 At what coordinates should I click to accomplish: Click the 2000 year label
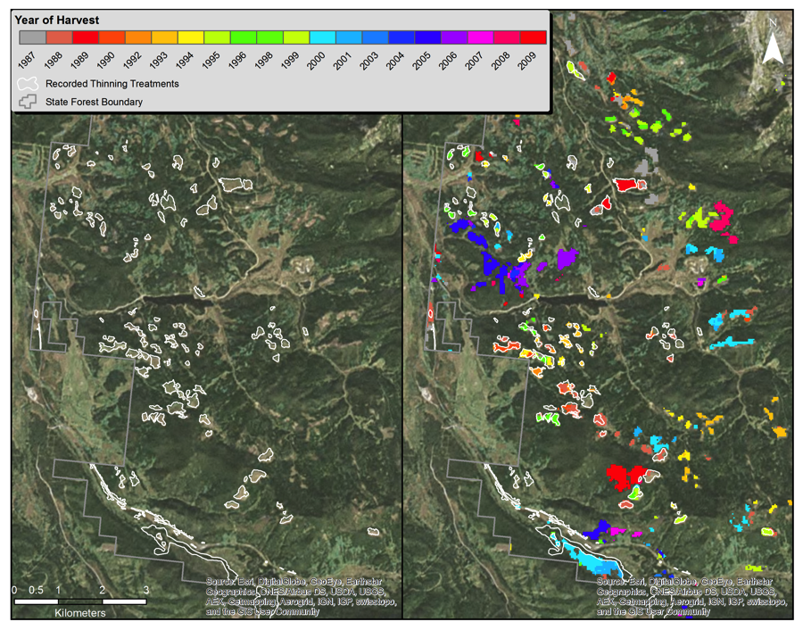pyautogui.click(x=317, y=60)
